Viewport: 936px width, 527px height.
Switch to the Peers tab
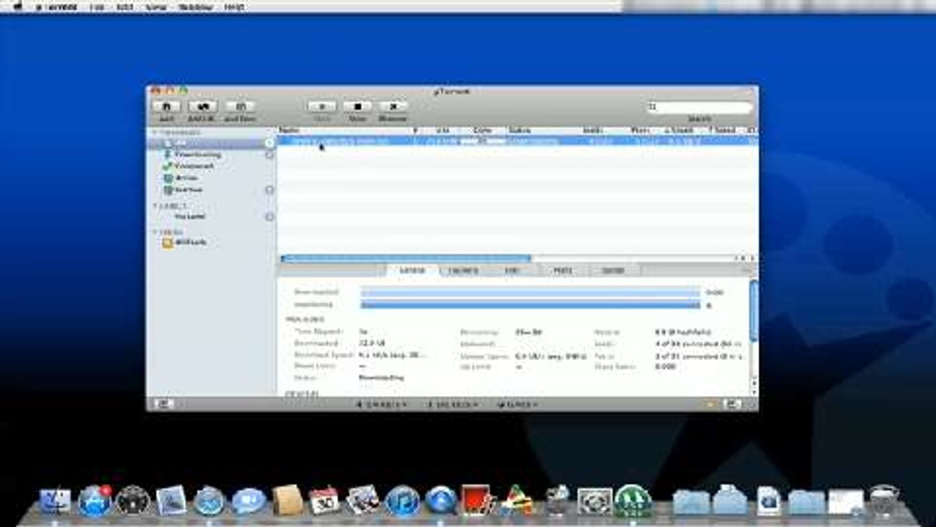click(x=562, y=270)
